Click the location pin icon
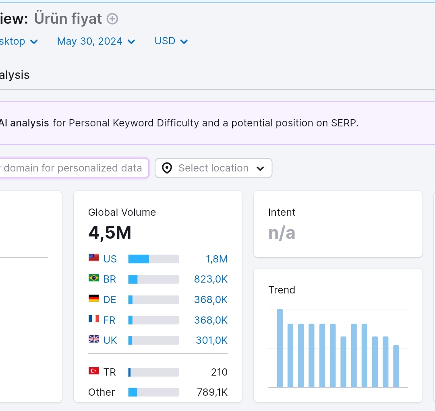 [167, 168]
